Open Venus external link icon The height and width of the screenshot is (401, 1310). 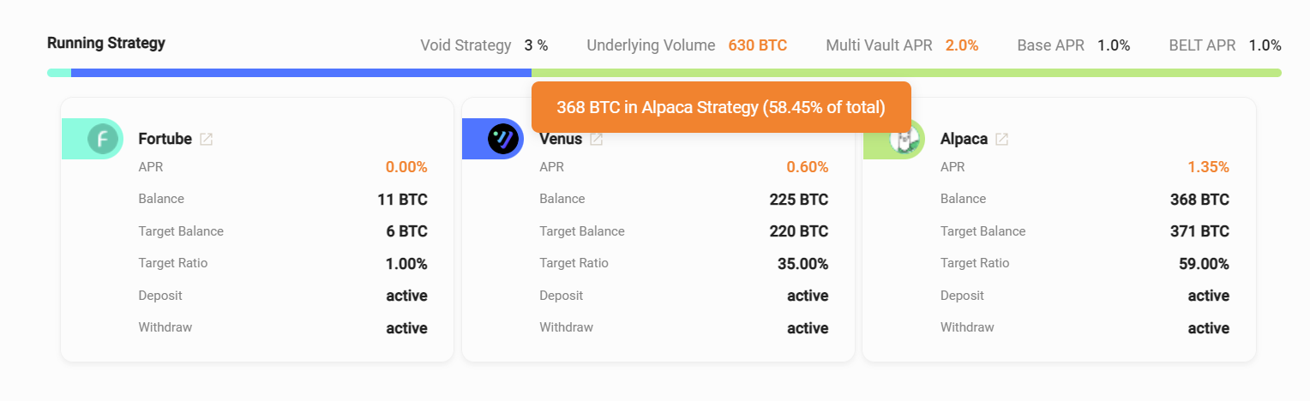597,139
